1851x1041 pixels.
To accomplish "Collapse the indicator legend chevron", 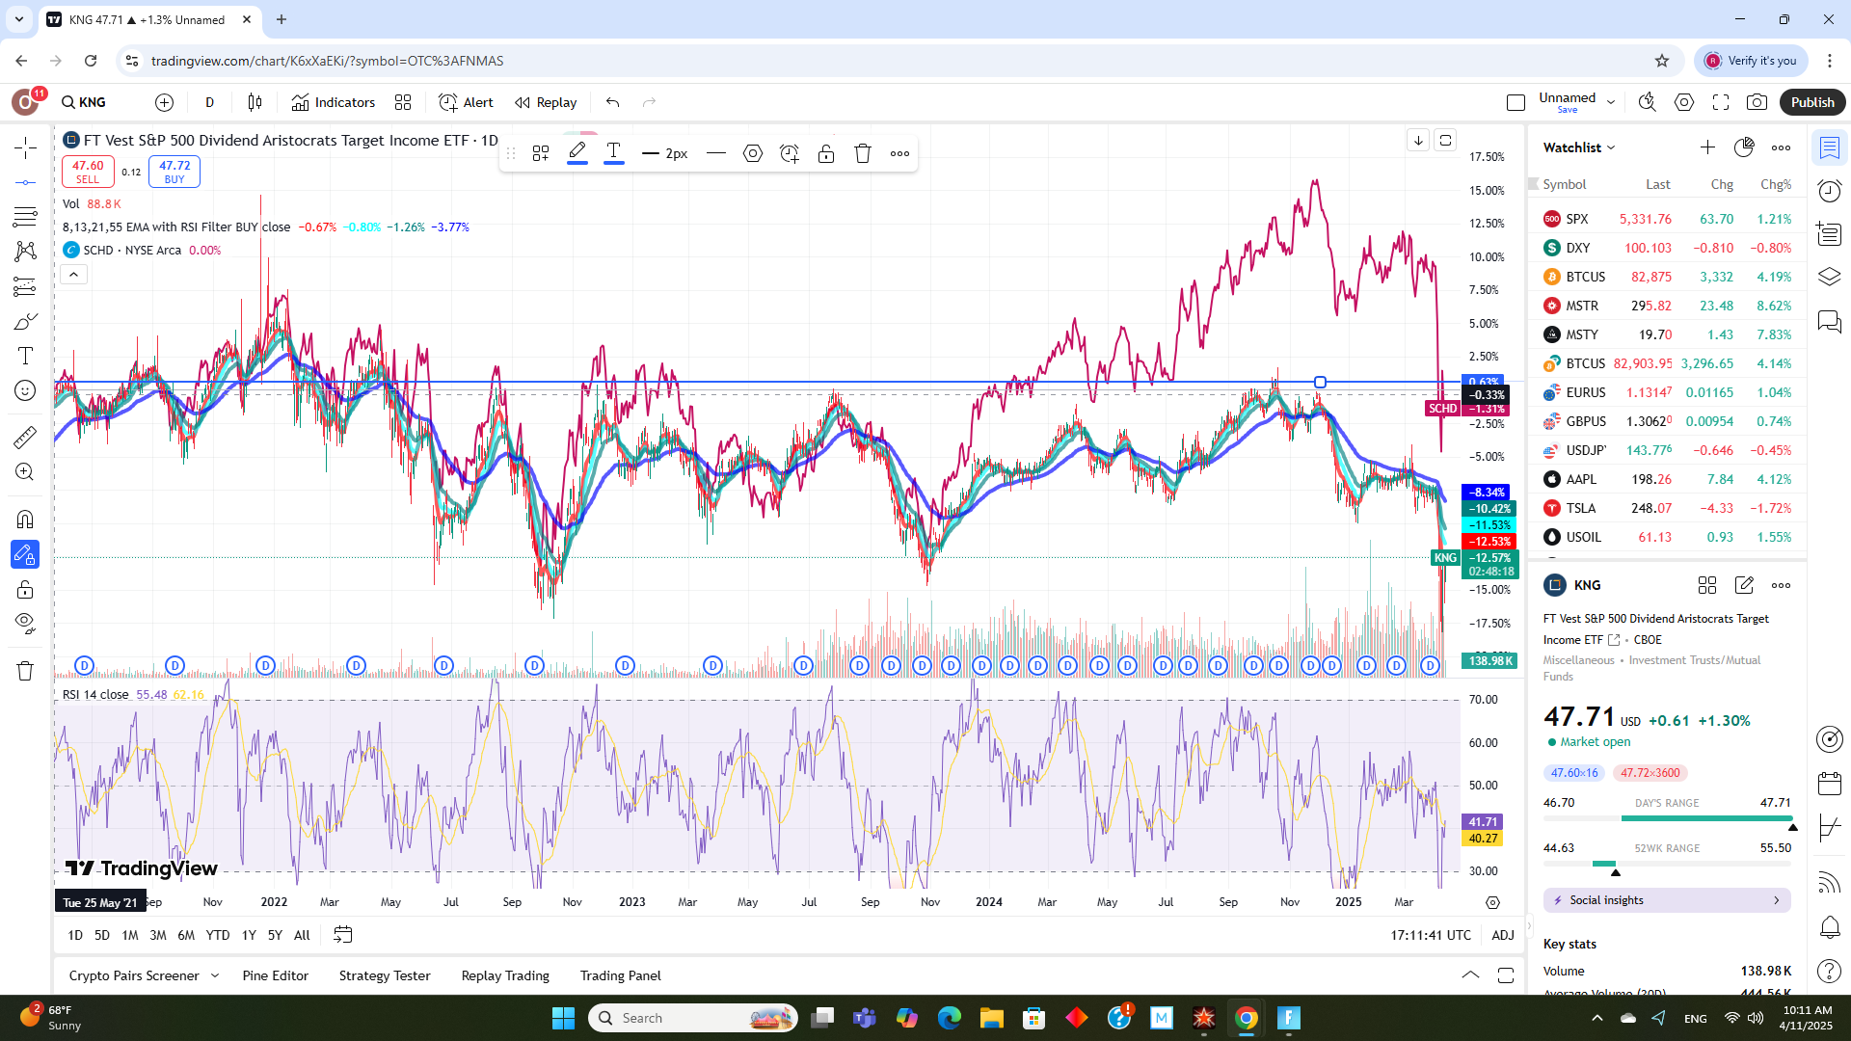I will pos(74,275).
